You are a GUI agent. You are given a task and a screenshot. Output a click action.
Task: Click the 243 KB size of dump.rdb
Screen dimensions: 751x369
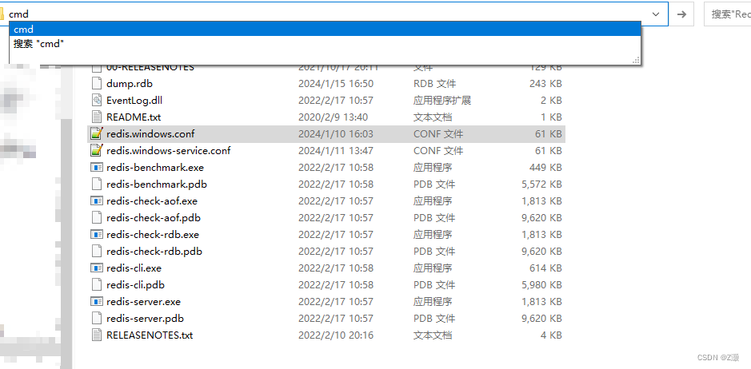click(x=545, y=84)
